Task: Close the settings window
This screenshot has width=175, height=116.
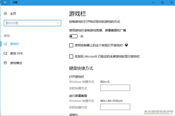Action: click(x=171, y=3)
